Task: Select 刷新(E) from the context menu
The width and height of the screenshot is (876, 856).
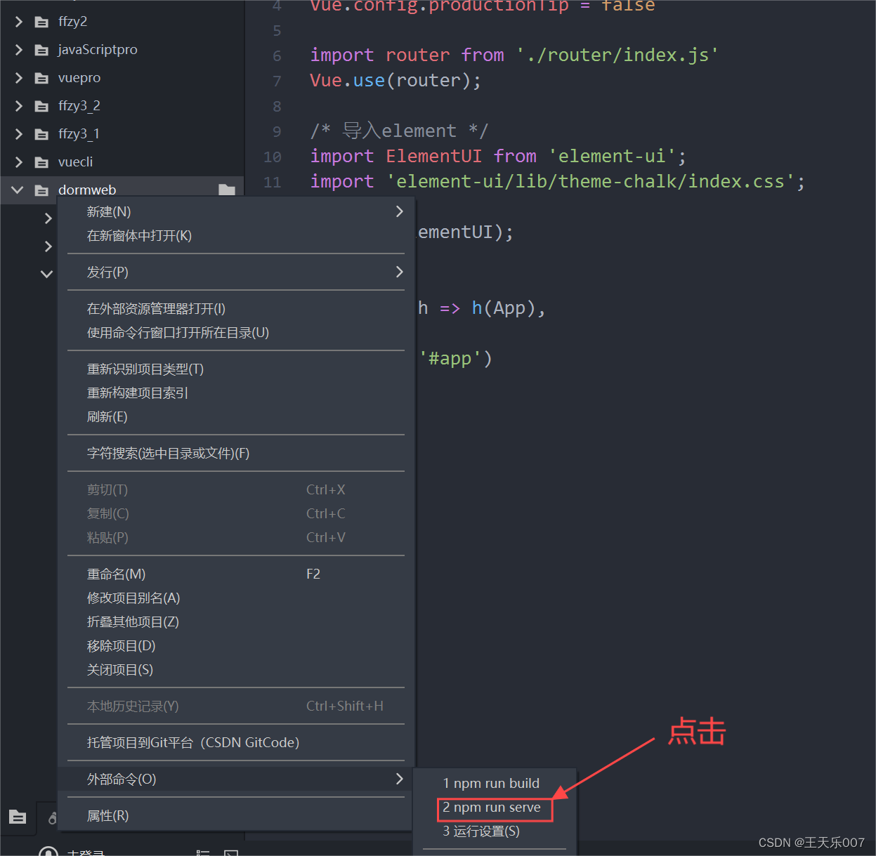Action: tap(107, 416)
